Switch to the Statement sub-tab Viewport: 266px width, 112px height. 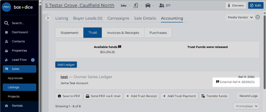click(69, 33)
